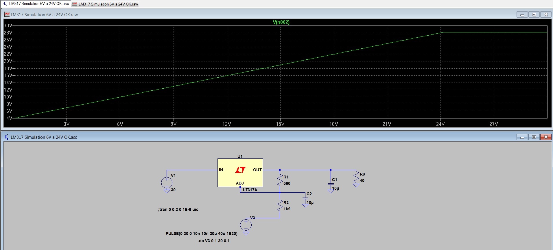Click the U1 reference label
Image resolution: width=553 pixels, height=250 pixels.
[240, 156]
